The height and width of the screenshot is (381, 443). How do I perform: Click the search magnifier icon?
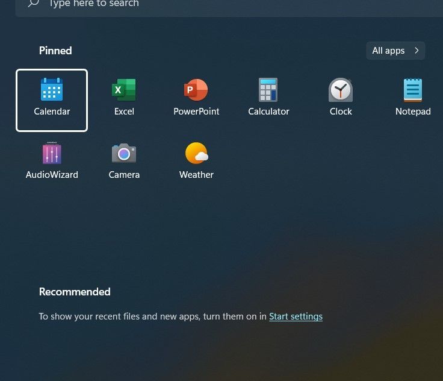33,3
